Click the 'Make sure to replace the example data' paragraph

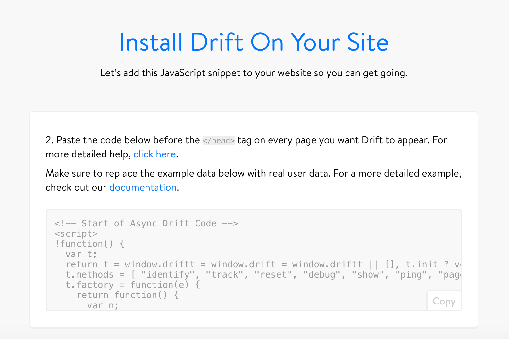coord(254,180)
